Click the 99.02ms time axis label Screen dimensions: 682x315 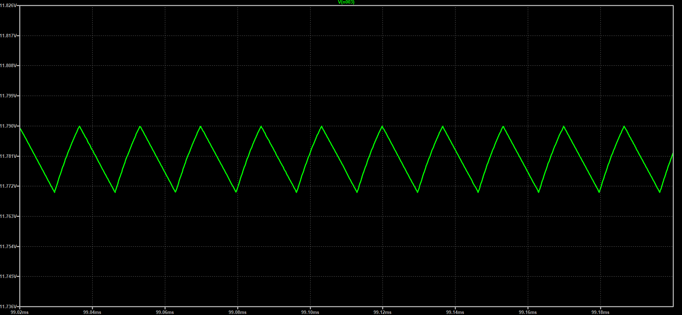point(20,312)
